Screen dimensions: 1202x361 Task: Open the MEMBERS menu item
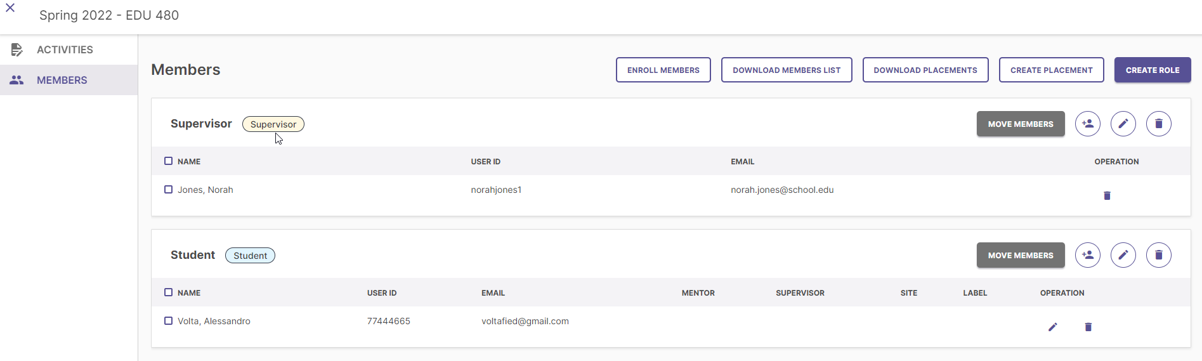[x=69, y=80]
